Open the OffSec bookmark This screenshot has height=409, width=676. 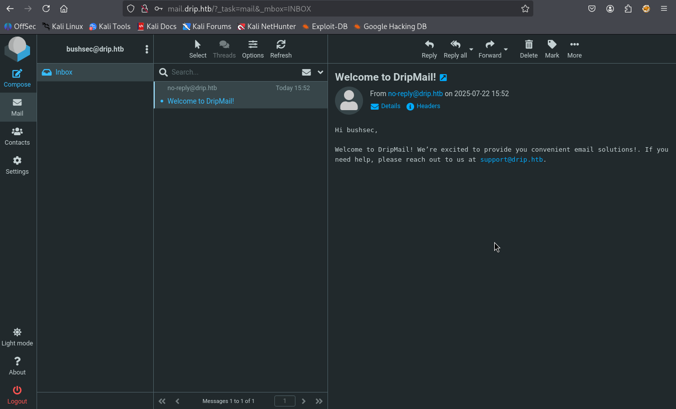pos(20,27)
